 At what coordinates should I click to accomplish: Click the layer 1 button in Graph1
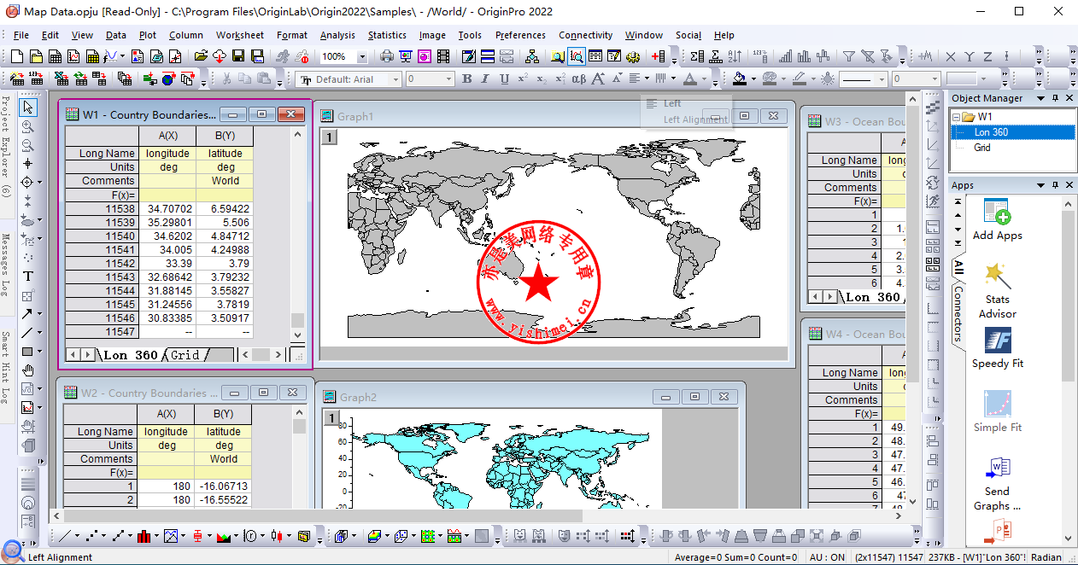329,137
